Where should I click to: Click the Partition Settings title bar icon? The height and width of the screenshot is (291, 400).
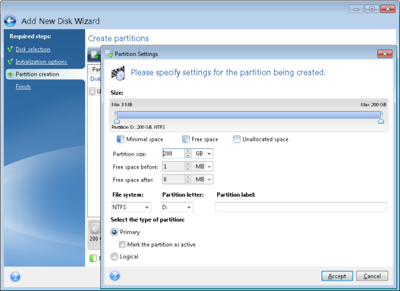109,54
